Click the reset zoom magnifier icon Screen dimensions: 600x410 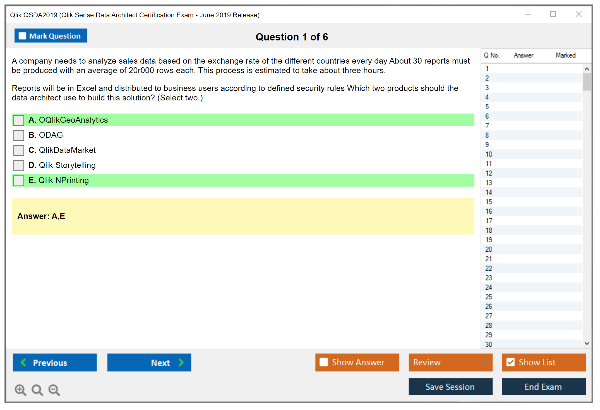pyautogui.click(x=37, y=390)
